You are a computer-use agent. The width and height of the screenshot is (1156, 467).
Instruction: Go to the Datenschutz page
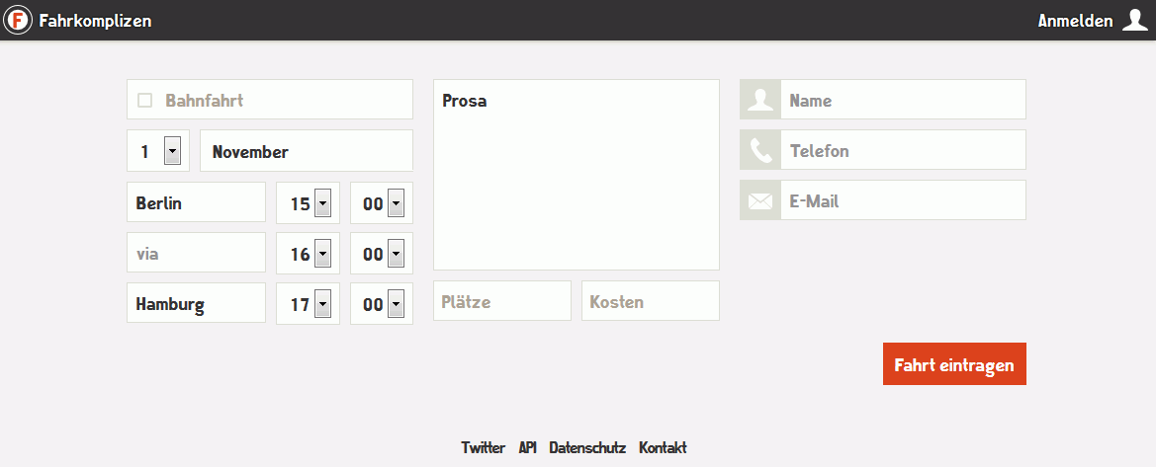pyautogui.click(x=587, y=447)
